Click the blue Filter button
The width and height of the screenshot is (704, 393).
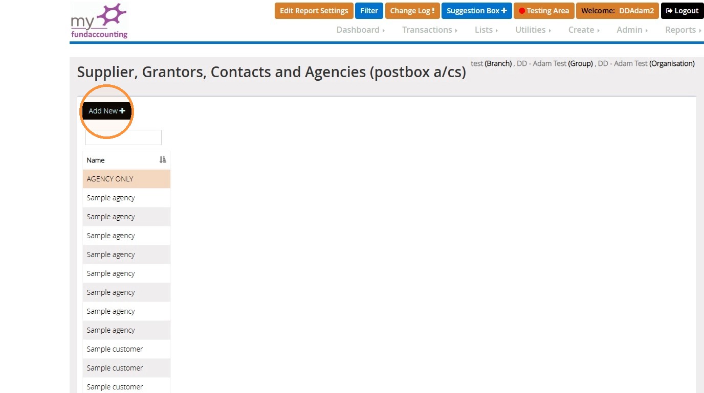coord(369,11)
